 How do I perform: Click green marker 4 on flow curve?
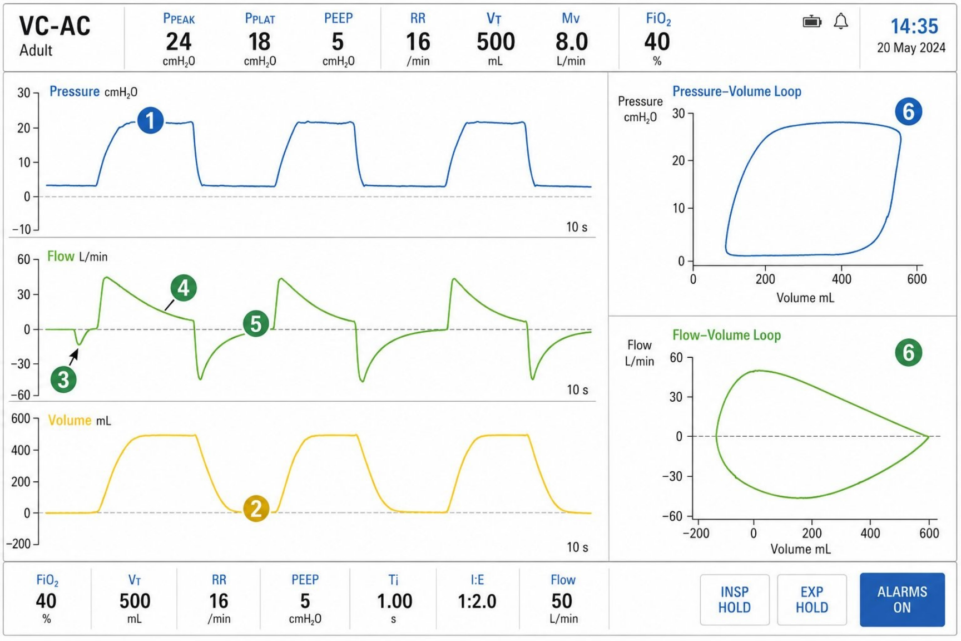(x=184, y=288)
